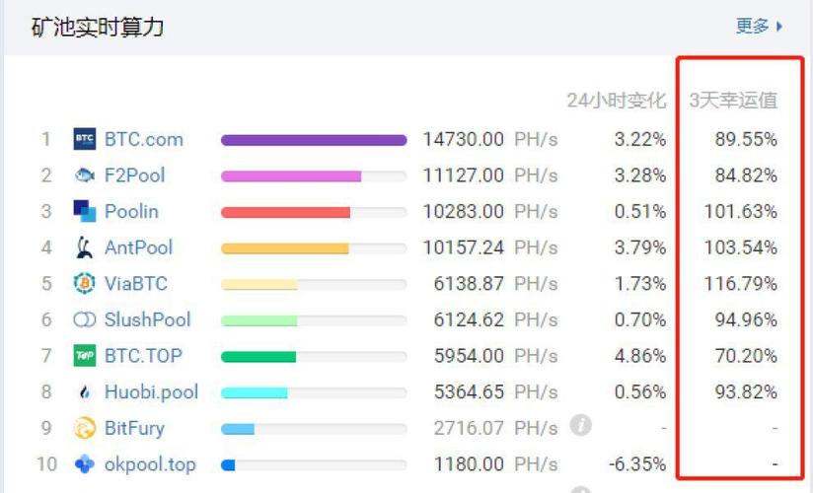This screenshot has height=493, width=813.
Task: Click the pink F2Pool hashrate bar
Action: click(291, 176)
